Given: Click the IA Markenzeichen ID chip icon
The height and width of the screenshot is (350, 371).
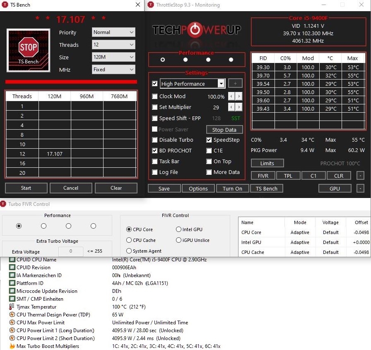Looking at the screenshot, I should coord(12,275).
